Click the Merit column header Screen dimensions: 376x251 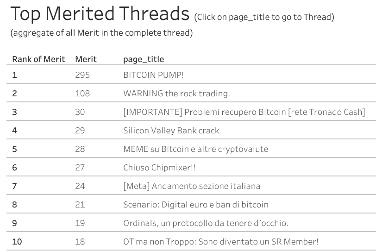[86, 59]
